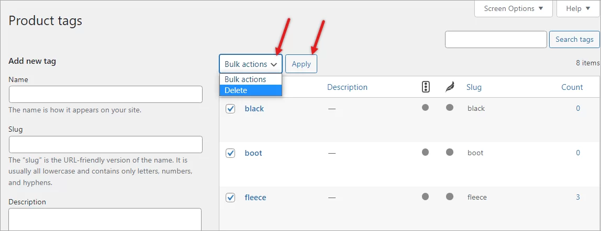Click the Search tags button
Viewport: 601px width, 231px height.
(574, 39)
